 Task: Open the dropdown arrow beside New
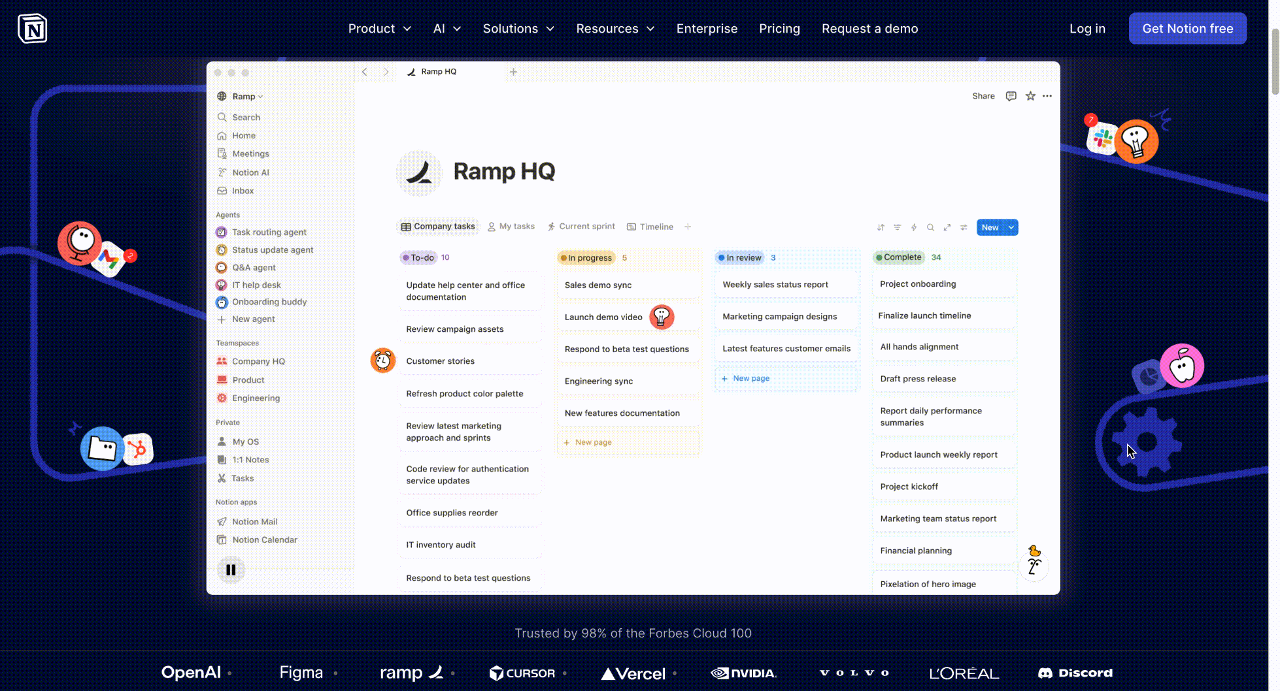[x=1011, y=227]
